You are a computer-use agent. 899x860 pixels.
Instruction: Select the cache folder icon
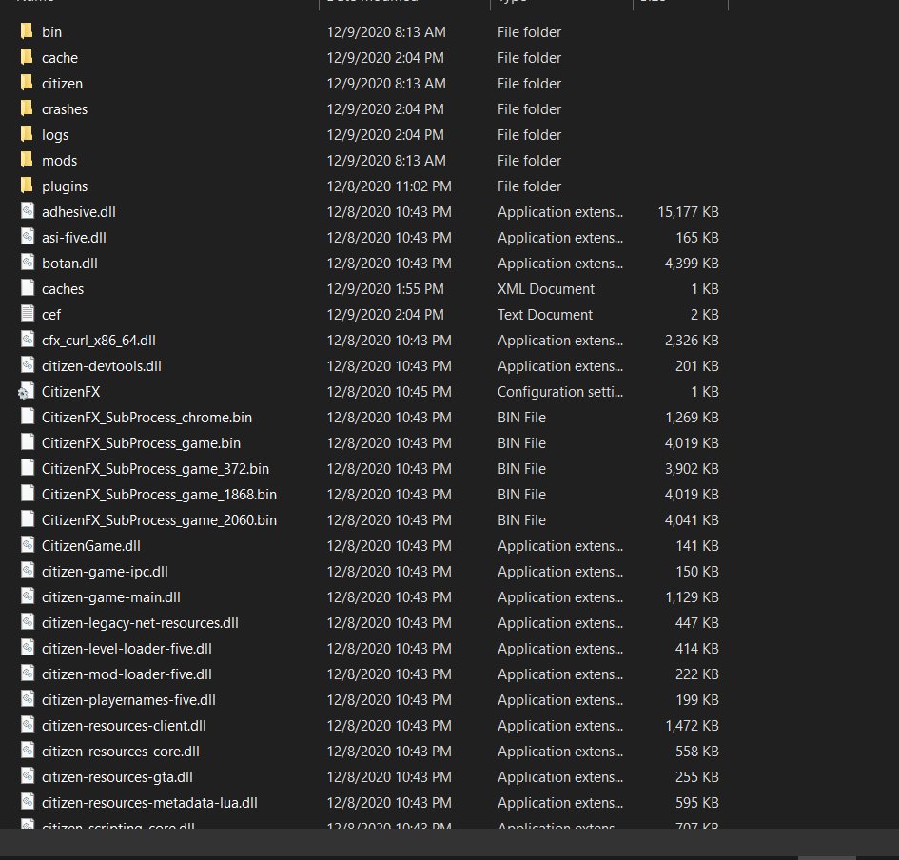pyautogui.click(x=27, y=57)
